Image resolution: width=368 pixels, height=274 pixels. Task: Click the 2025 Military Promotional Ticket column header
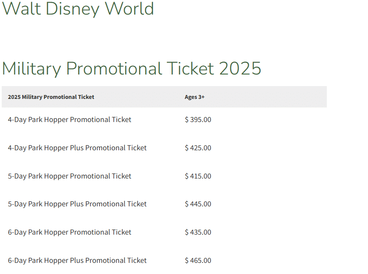tap(51, 97)
